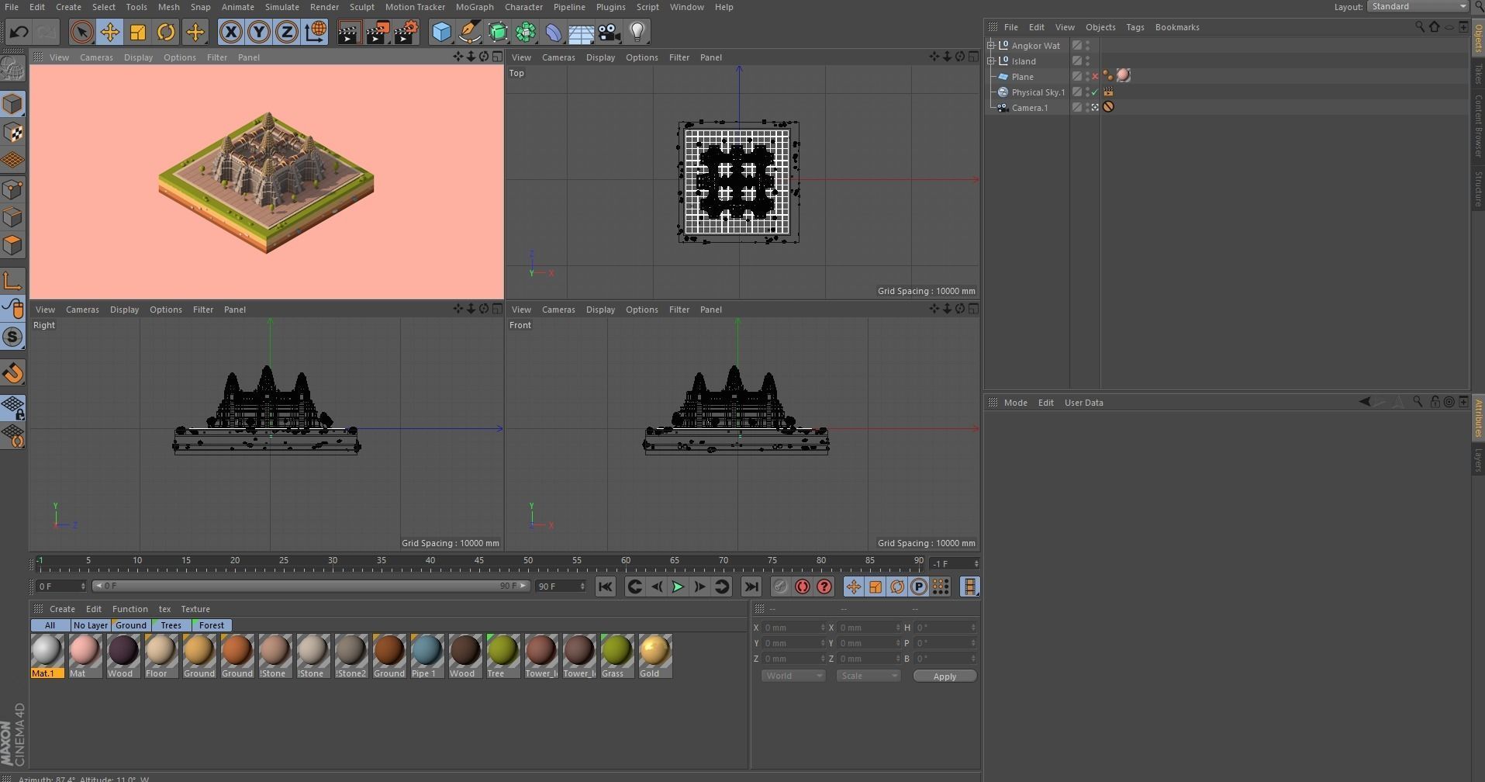Image resolution: width=1485 pixels, height=782 pixels.
Task: Expand the Island object
Action: tap(991, 61)
